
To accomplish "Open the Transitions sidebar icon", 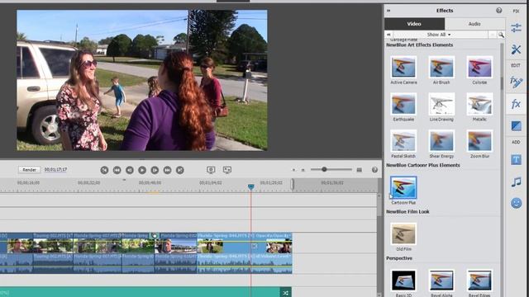I will [x=516, y=126].
